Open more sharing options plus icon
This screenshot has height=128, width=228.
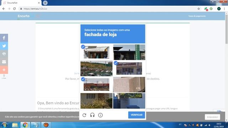4,70
